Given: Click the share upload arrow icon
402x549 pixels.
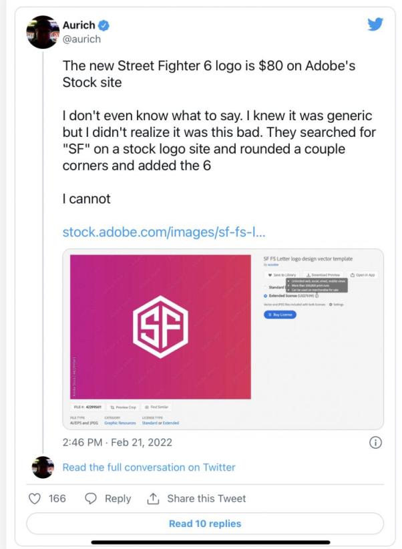Looking at the screenshot, I should pos(153,499).
